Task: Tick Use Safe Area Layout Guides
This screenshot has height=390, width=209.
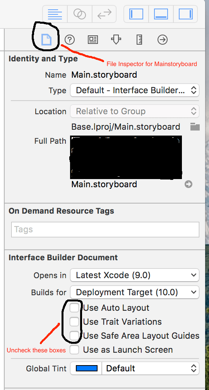Action: [74, 336]
